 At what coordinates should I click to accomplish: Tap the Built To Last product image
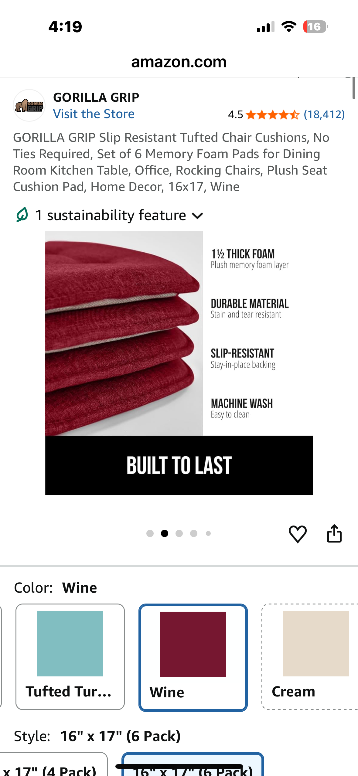point(179,363)
